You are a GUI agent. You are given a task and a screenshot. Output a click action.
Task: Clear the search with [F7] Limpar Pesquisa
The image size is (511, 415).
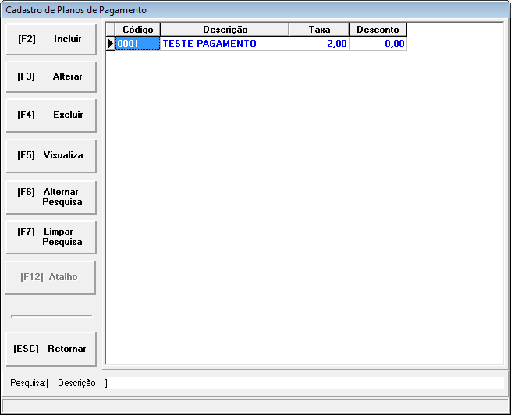pyautogui.click(x=51, y=236)
